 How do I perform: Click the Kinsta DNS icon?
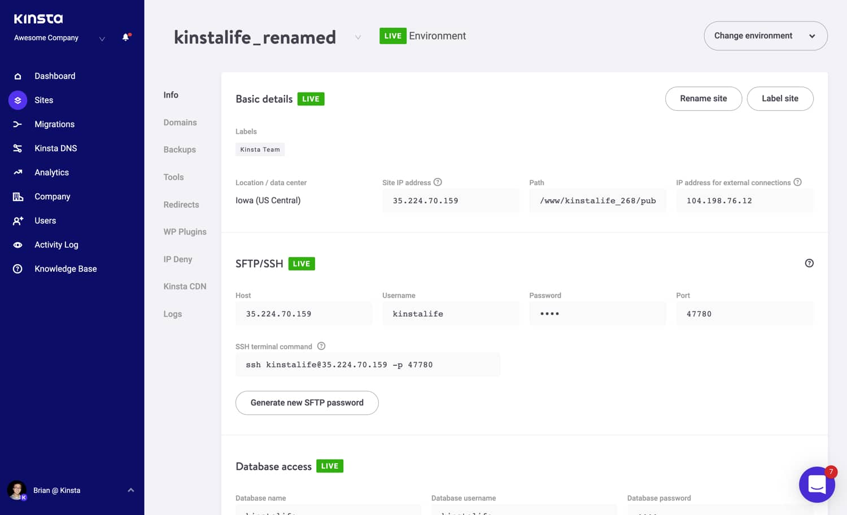point(18,149)
